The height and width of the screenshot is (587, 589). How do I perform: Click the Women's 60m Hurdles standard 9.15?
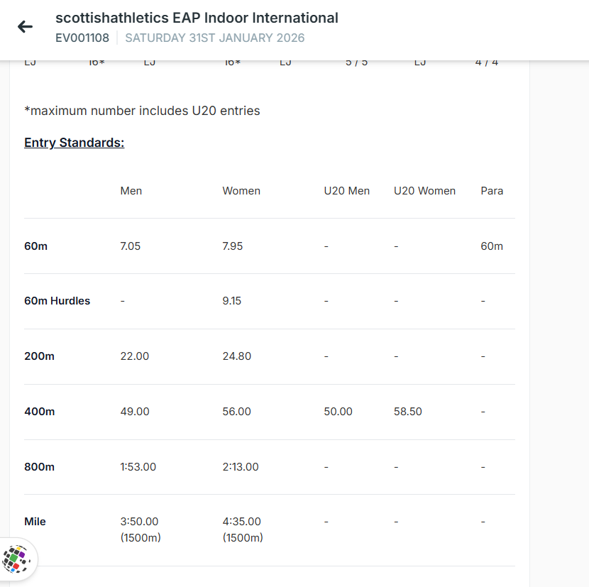click(232, 301)
